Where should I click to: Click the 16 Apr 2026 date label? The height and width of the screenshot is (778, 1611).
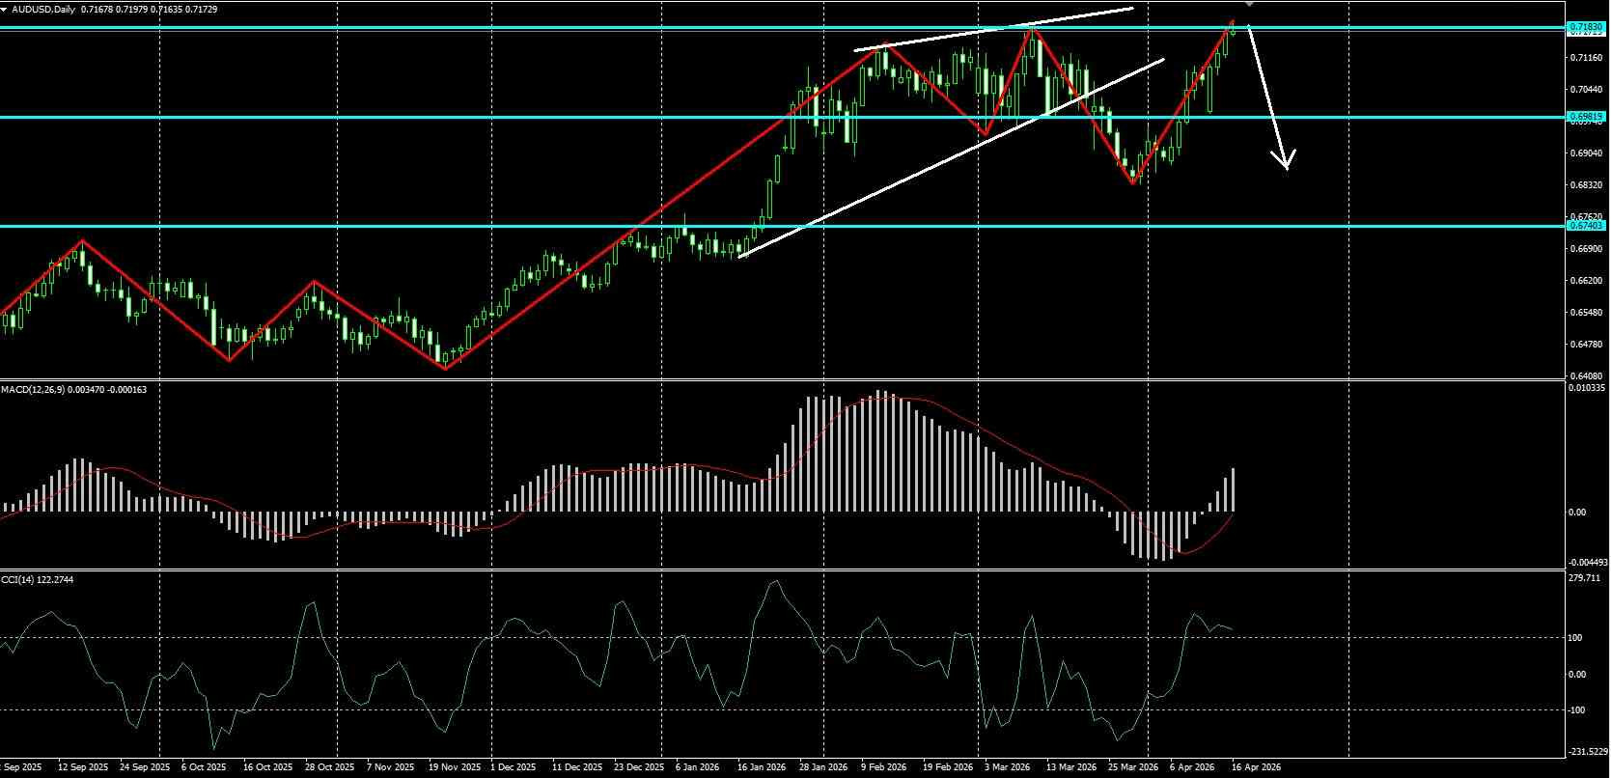tap(1257, 767)
